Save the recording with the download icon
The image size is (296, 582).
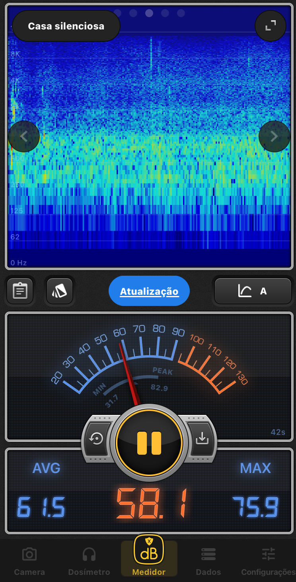(202, 438)
